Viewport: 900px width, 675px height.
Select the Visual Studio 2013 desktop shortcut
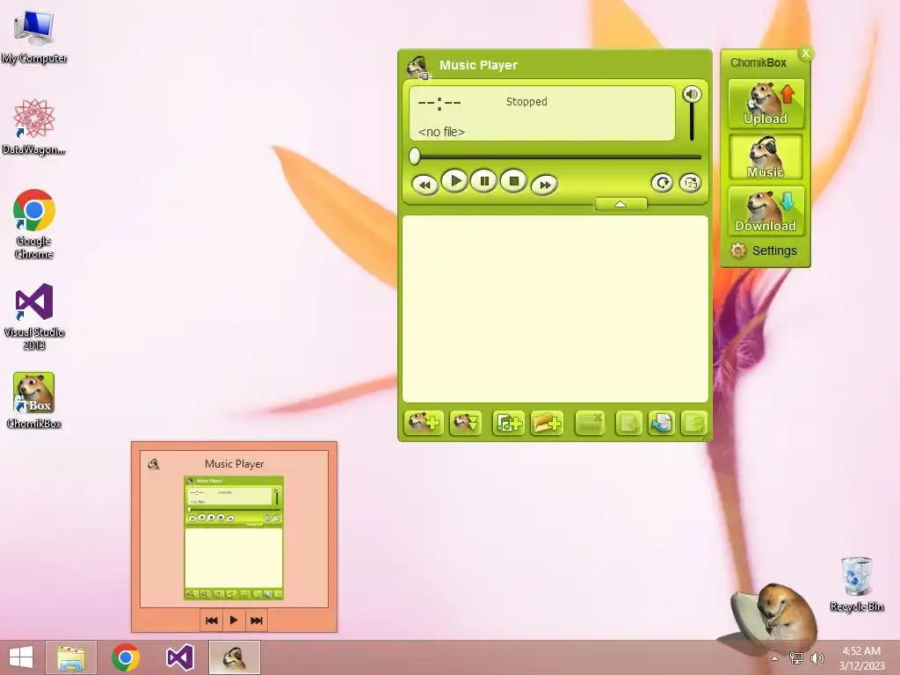coord(34,316)
